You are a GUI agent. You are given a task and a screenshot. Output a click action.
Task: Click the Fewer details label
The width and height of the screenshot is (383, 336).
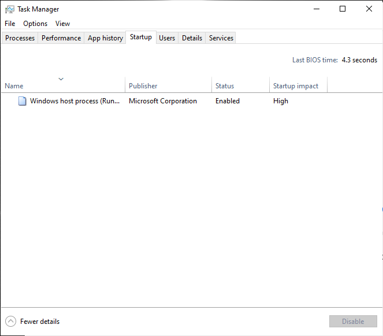point(40,322)
